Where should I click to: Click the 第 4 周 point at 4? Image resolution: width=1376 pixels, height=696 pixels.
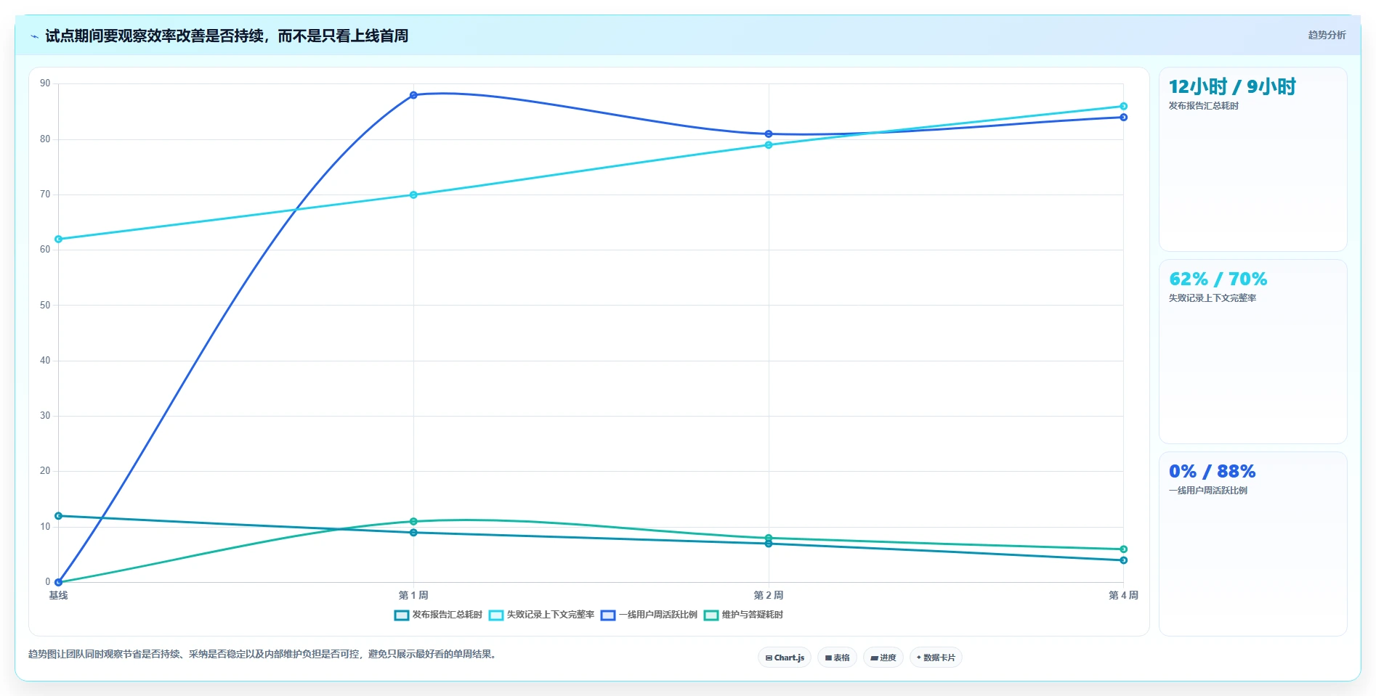tap(1123, 560)
